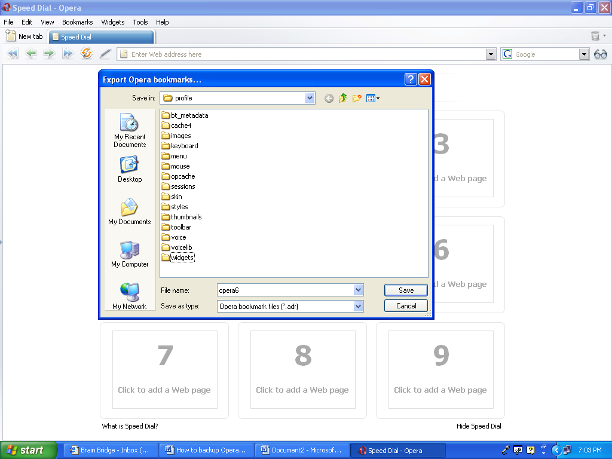Select the sessions folder
The image size is (612, 459).
[178, 186]
